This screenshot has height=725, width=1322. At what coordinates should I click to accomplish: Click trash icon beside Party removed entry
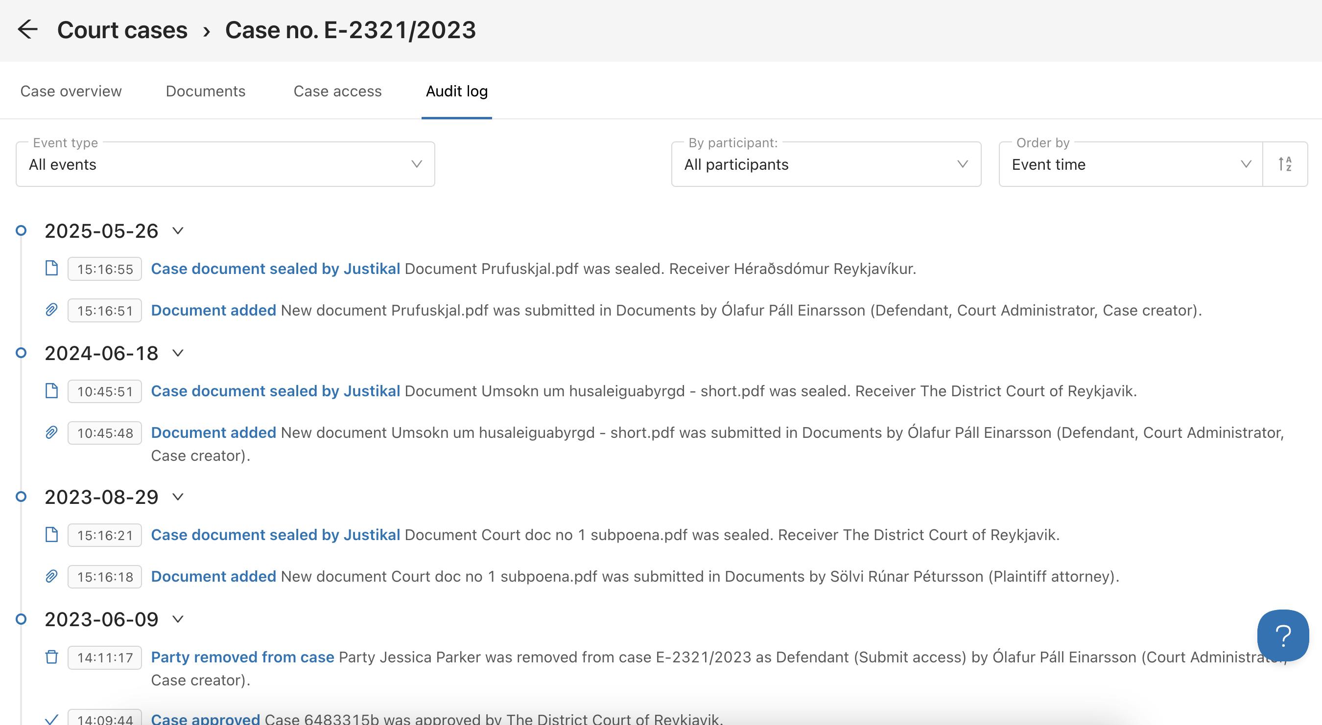click(x=51, y=657)
